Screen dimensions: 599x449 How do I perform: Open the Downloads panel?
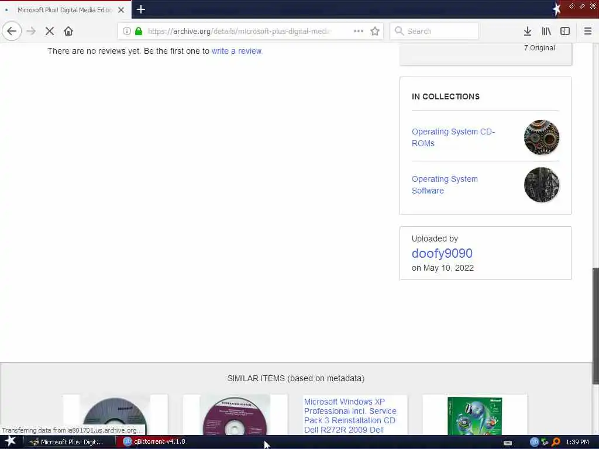pos(528,31)
